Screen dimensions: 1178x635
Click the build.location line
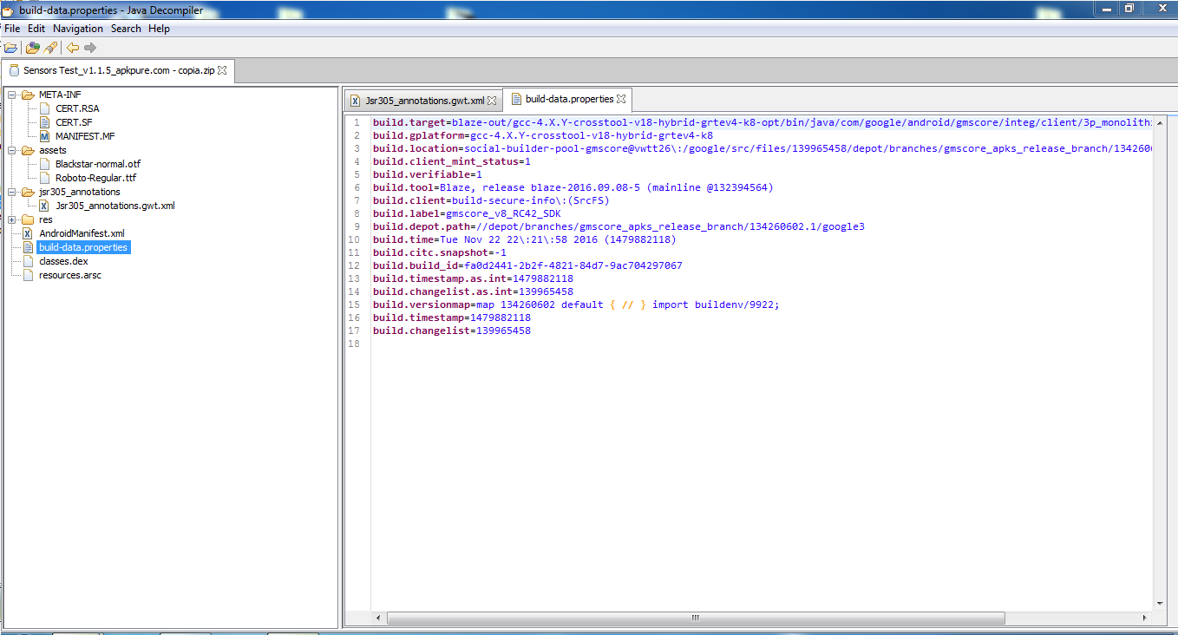point(762,148)
